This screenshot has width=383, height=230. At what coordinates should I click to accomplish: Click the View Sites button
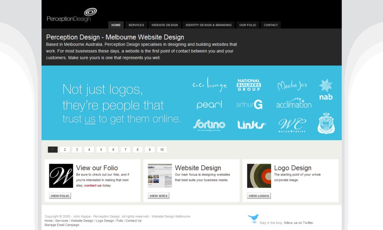159,196
